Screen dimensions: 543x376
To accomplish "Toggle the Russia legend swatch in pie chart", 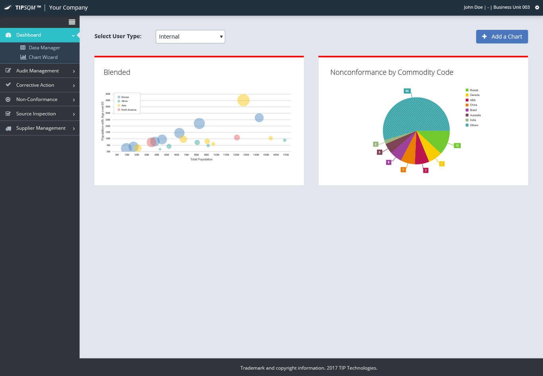I will click(467, 90).
